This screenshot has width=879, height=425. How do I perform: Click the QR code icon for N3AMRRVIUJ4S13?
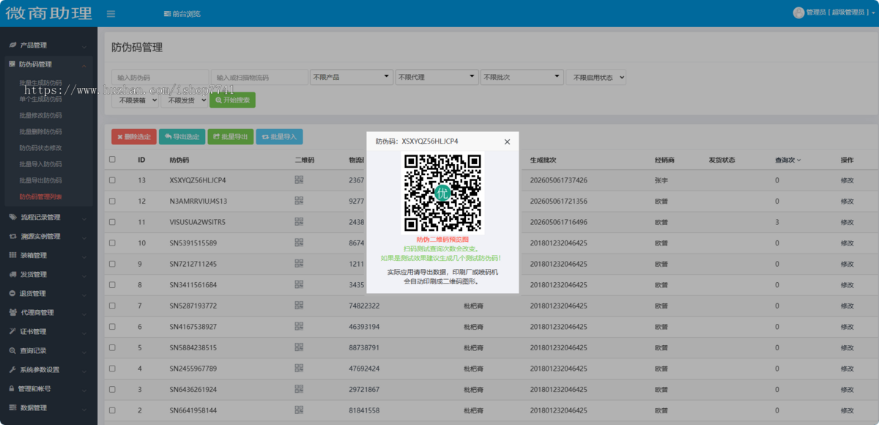pos(299,201)
